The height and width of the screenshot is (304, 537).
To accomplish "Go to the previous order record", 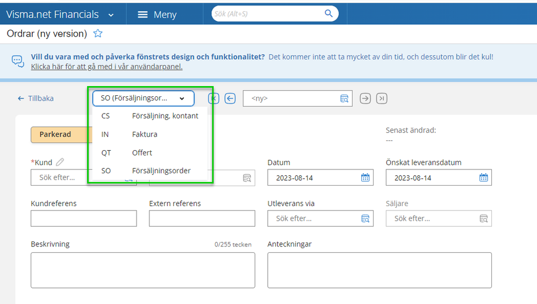I will 230,98.
